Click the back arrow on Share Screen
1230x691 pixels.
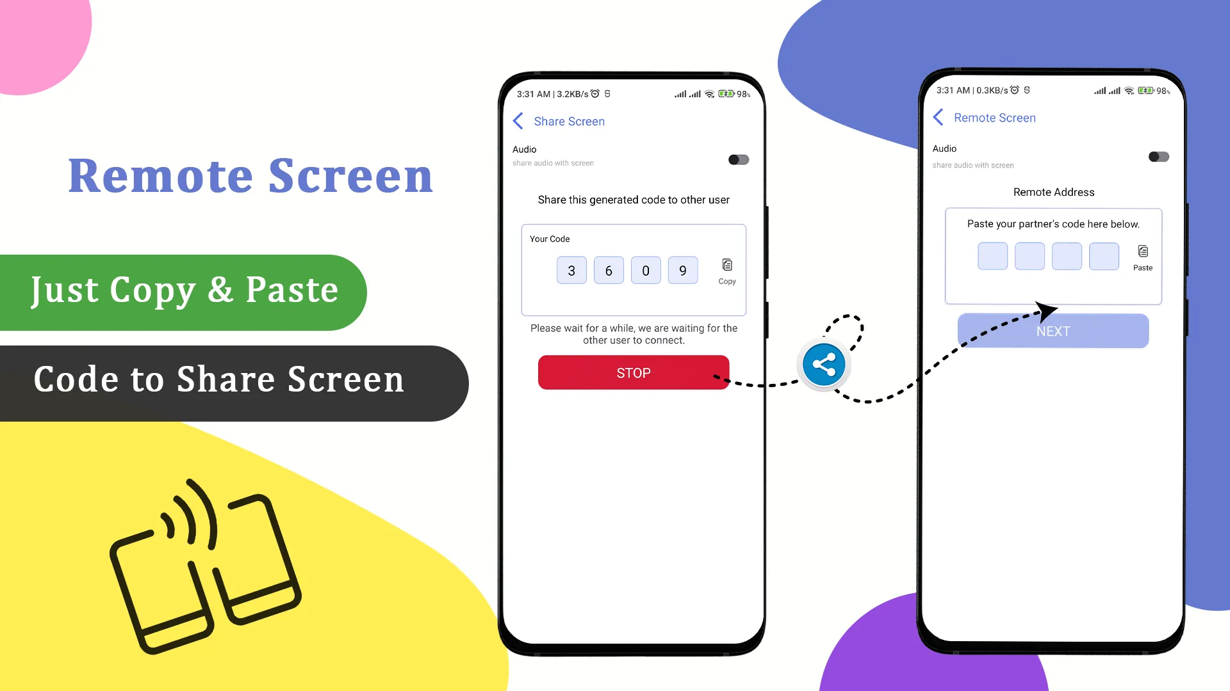tap(520, 121)
